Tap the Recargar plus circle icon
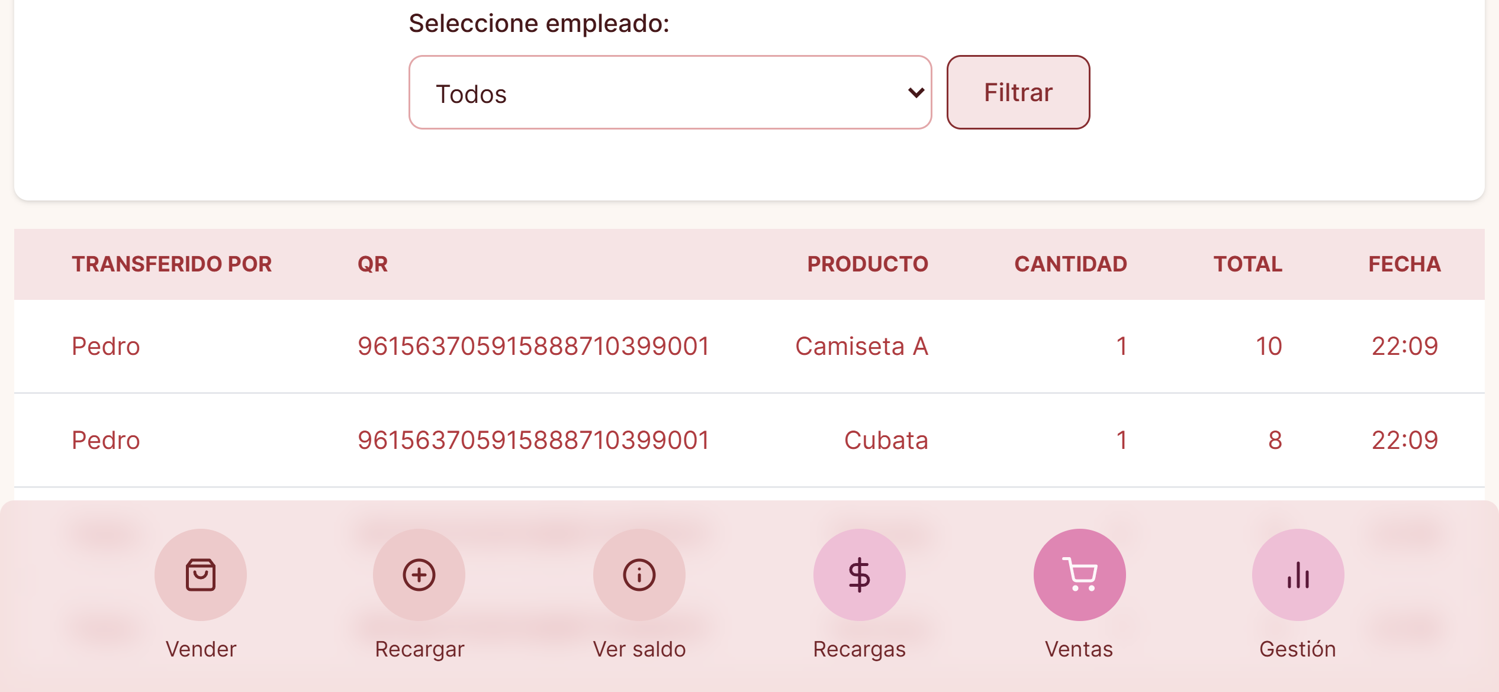Image resolution: width=1499 pixels, height=692 pixels. click(419, 574)
